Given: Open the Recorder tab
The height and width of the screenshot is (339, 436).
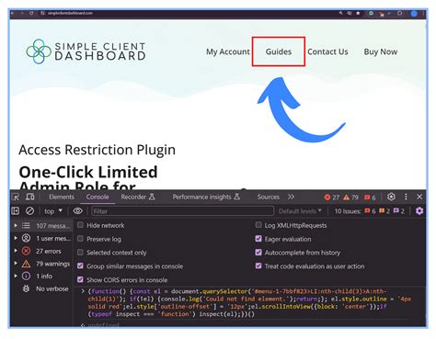Looking at the screenshot, I should (138, 197).
